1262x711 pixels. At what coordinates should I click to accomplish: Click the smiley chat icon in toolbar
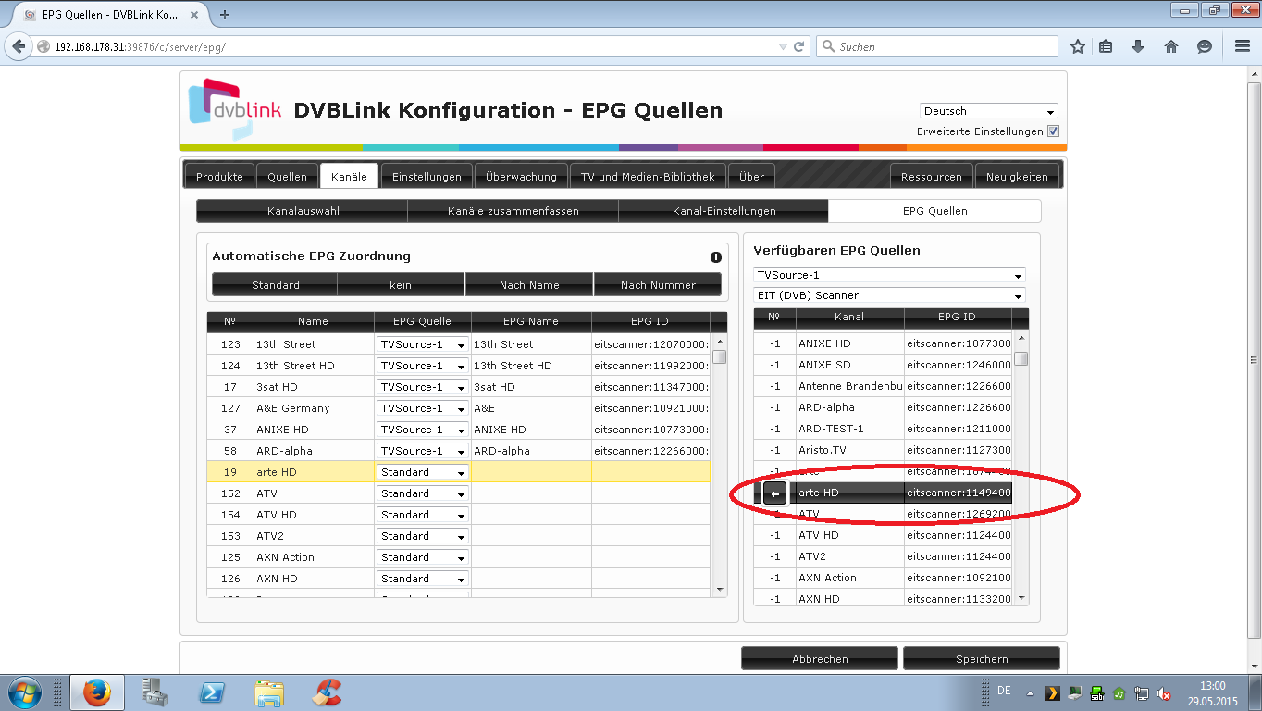click(x=1204, y=46)
